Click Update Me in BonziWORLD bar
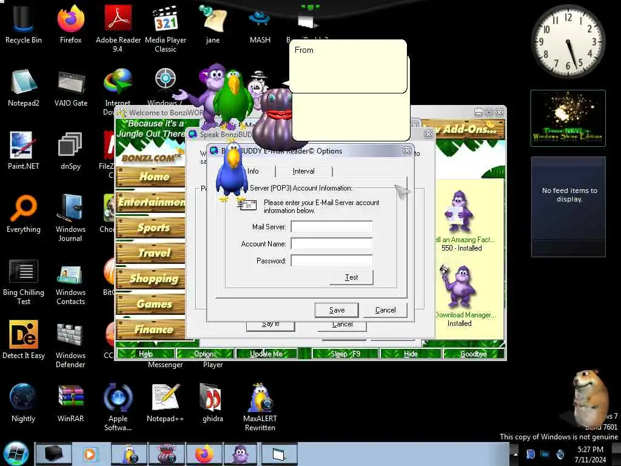This screenshot has width=621, height=466. (x=266, y=354)
